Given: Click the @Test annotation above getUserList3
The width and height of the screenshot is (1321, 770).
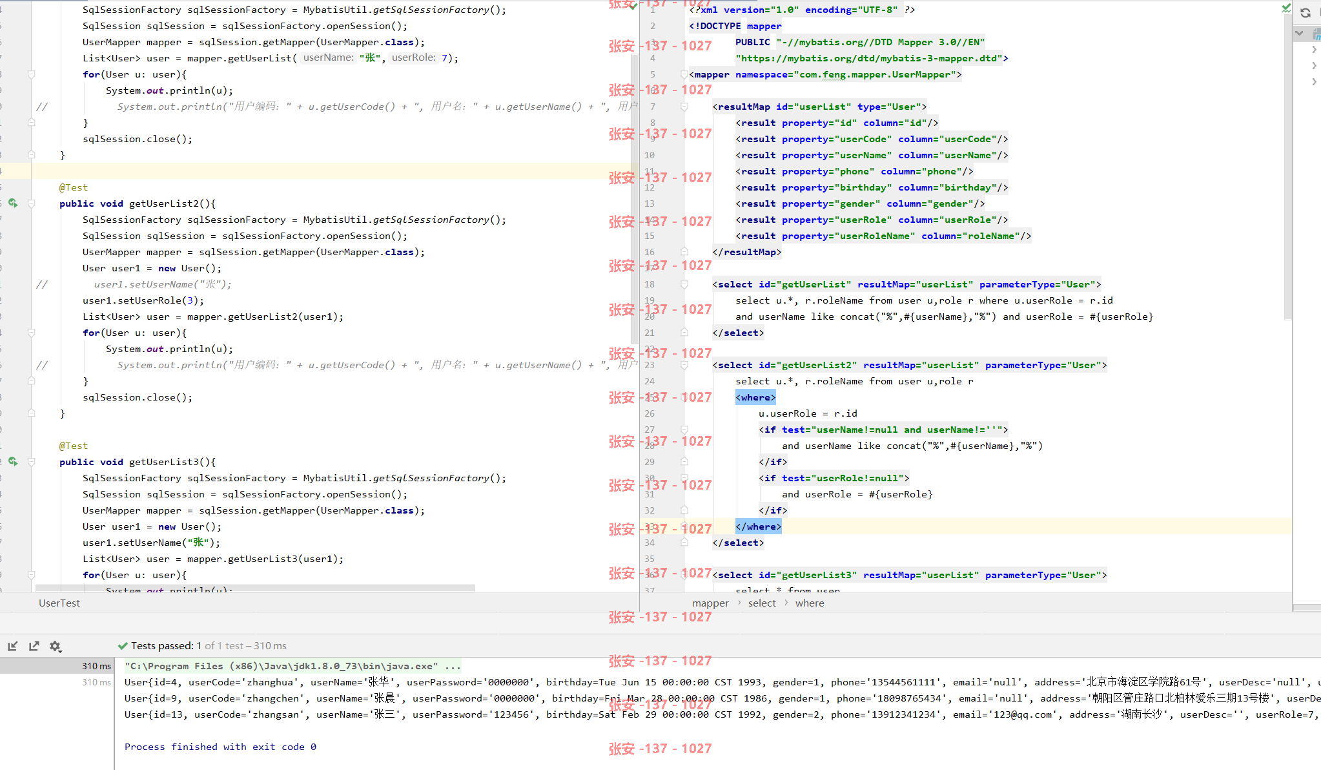Looking at the screenshot, I should tap(74, 446).
